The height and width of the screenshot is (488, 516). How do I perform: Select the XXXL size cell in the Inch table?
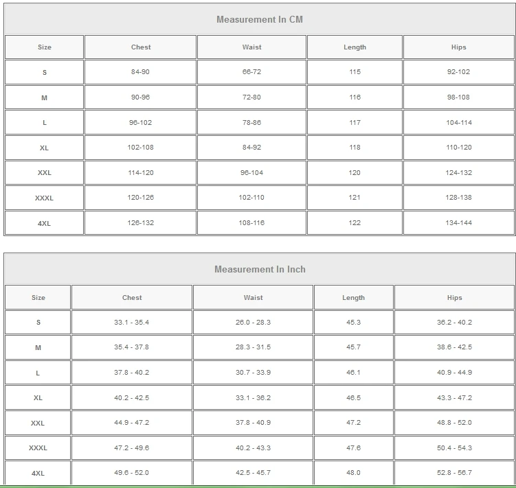coord(38,448)
